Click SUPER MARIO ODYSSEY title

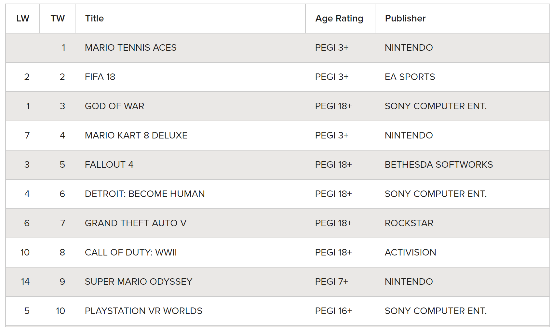point(139,282)
